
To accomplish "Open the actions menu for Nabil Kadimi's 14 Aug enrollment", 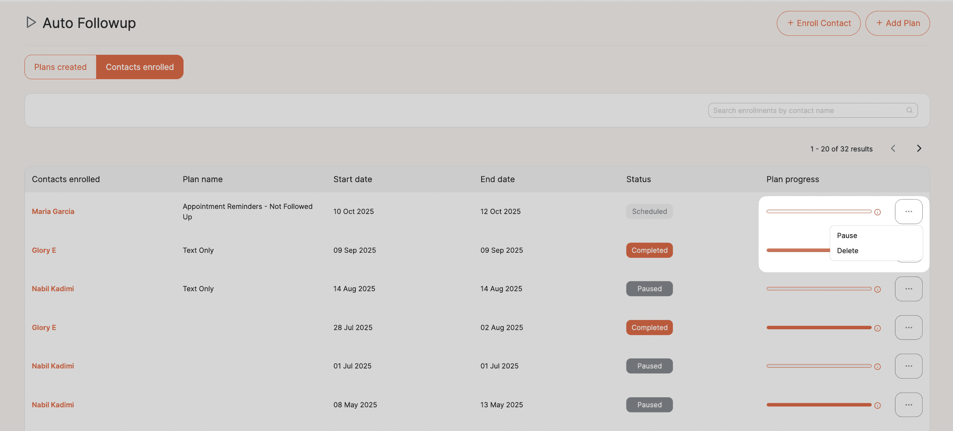I will pyautogui.click(x=908, y=288).
